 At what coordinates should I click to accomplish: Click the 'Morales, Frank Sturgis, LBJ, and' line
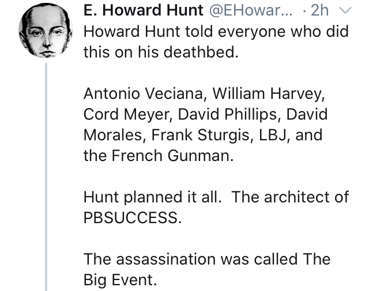click(x=203, y=135)
